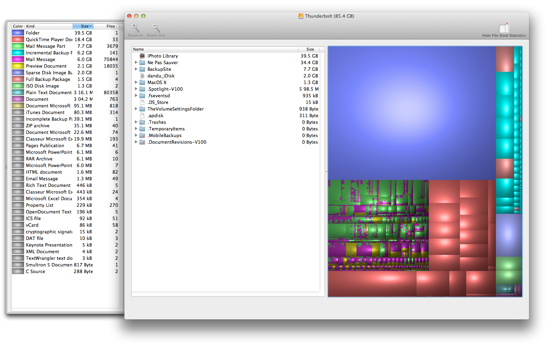
Task: Click the .Trashes folder icon
Action: [x=142, y=122]
